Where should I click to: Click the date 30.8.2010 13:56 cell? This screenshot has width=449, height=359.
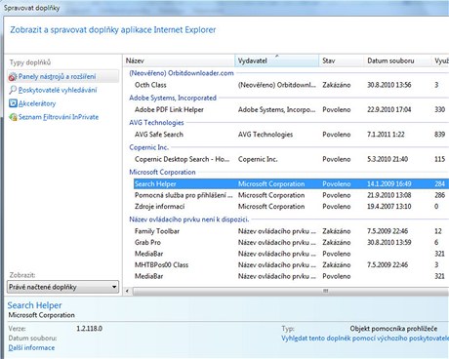point(389,85)
